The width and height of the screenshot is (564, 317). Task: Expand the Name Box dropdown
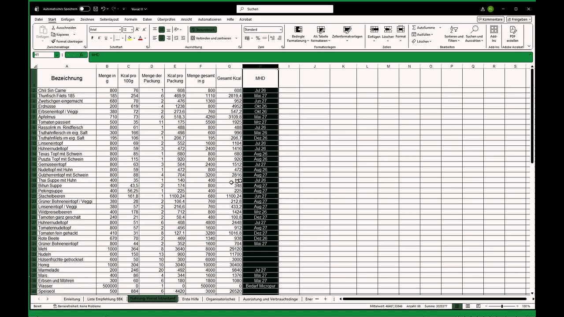coord(57,55)
